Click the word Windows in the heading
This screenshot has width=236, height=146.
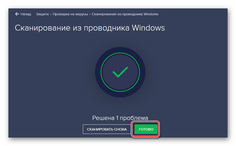coord(148,28)
